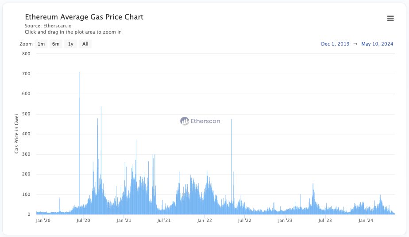Set zoom range to 1m
The image size is (409, 237).
click(x=41, y=44)
